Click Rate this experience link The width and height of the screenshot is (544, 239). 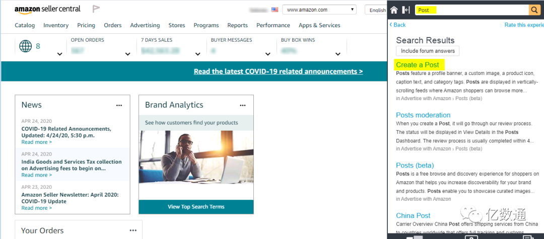click(x=524, y=25)
